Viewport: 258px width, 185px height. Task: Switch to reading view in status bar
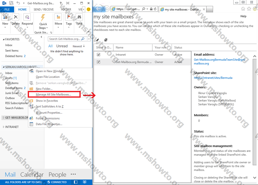click(85, 182)
